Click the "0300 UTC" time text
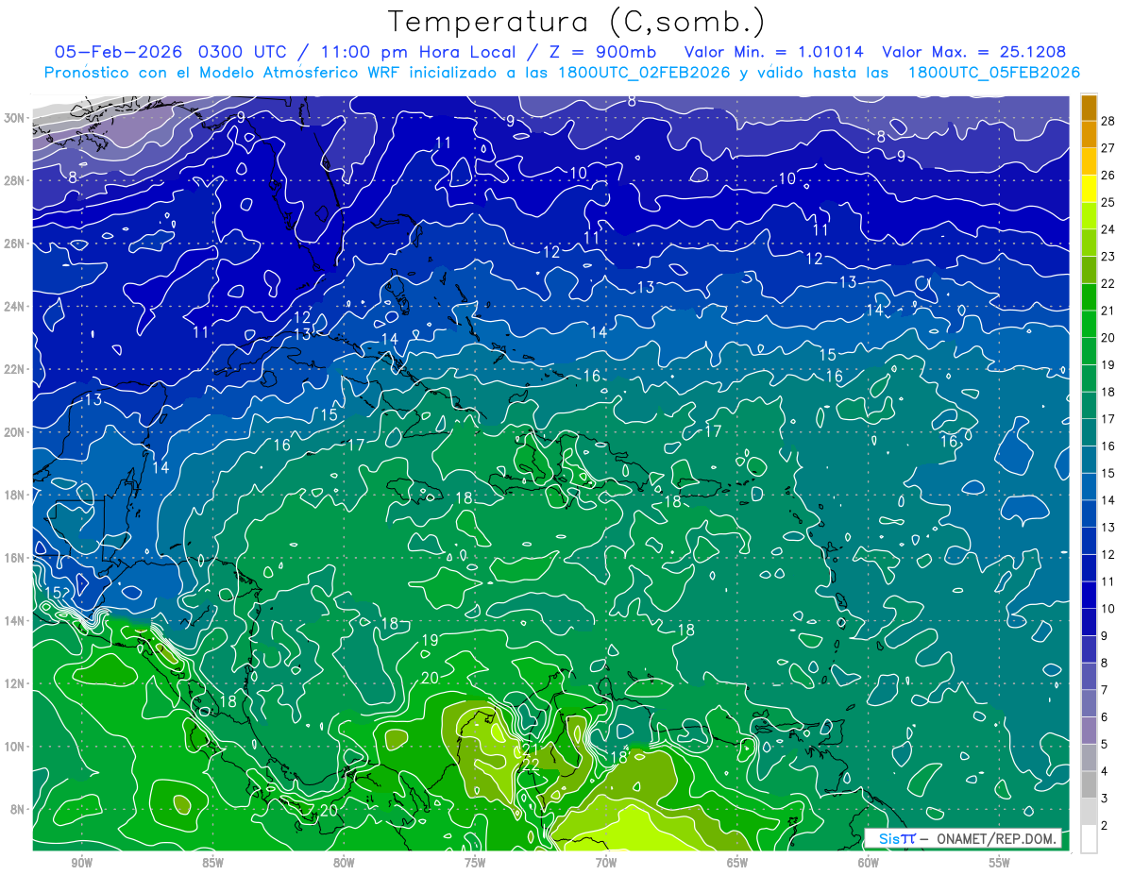The height and width of the screenshot is (875, 1133). coord(242,52)
